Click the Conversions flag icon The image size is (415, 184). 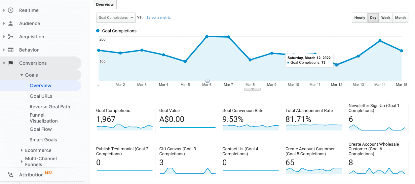[11, 63]
